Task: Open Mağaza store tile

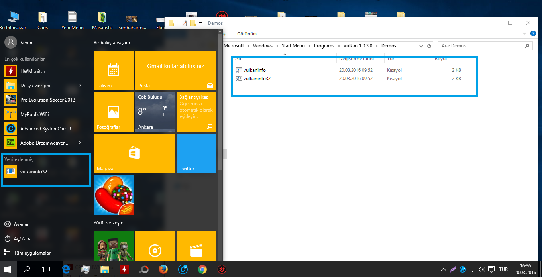Action: pos(134,153)
